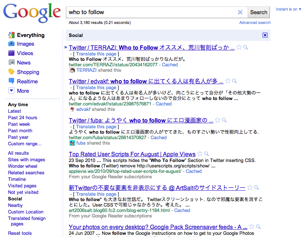This screenshot has width=302, height=237.
Task: Filter to Not yet visited pages
Action: [x=23, y=192]
